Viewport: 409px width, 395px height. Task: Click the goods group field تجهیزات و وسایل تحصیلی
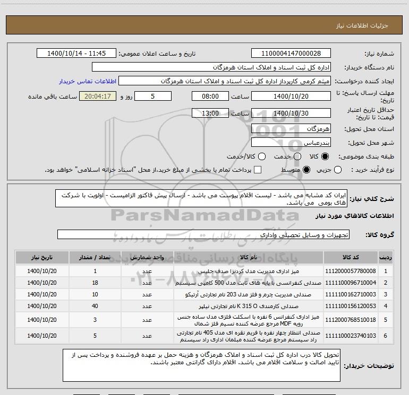pyautogui.click(x=203, y=234)
